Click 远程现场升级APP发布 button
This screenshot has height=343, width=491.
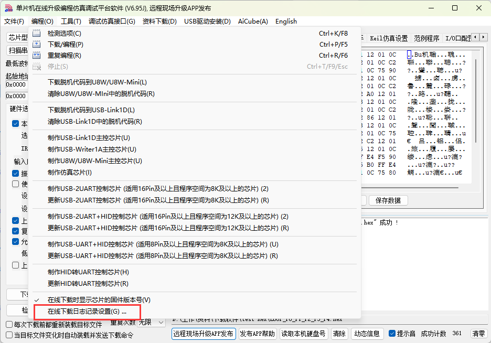coord(204,334)
